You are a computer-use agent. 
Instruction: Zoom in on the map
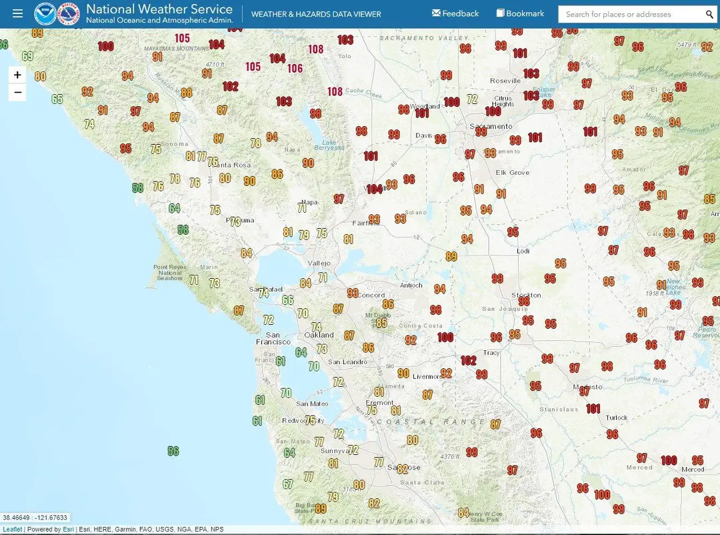pos(17,75)
